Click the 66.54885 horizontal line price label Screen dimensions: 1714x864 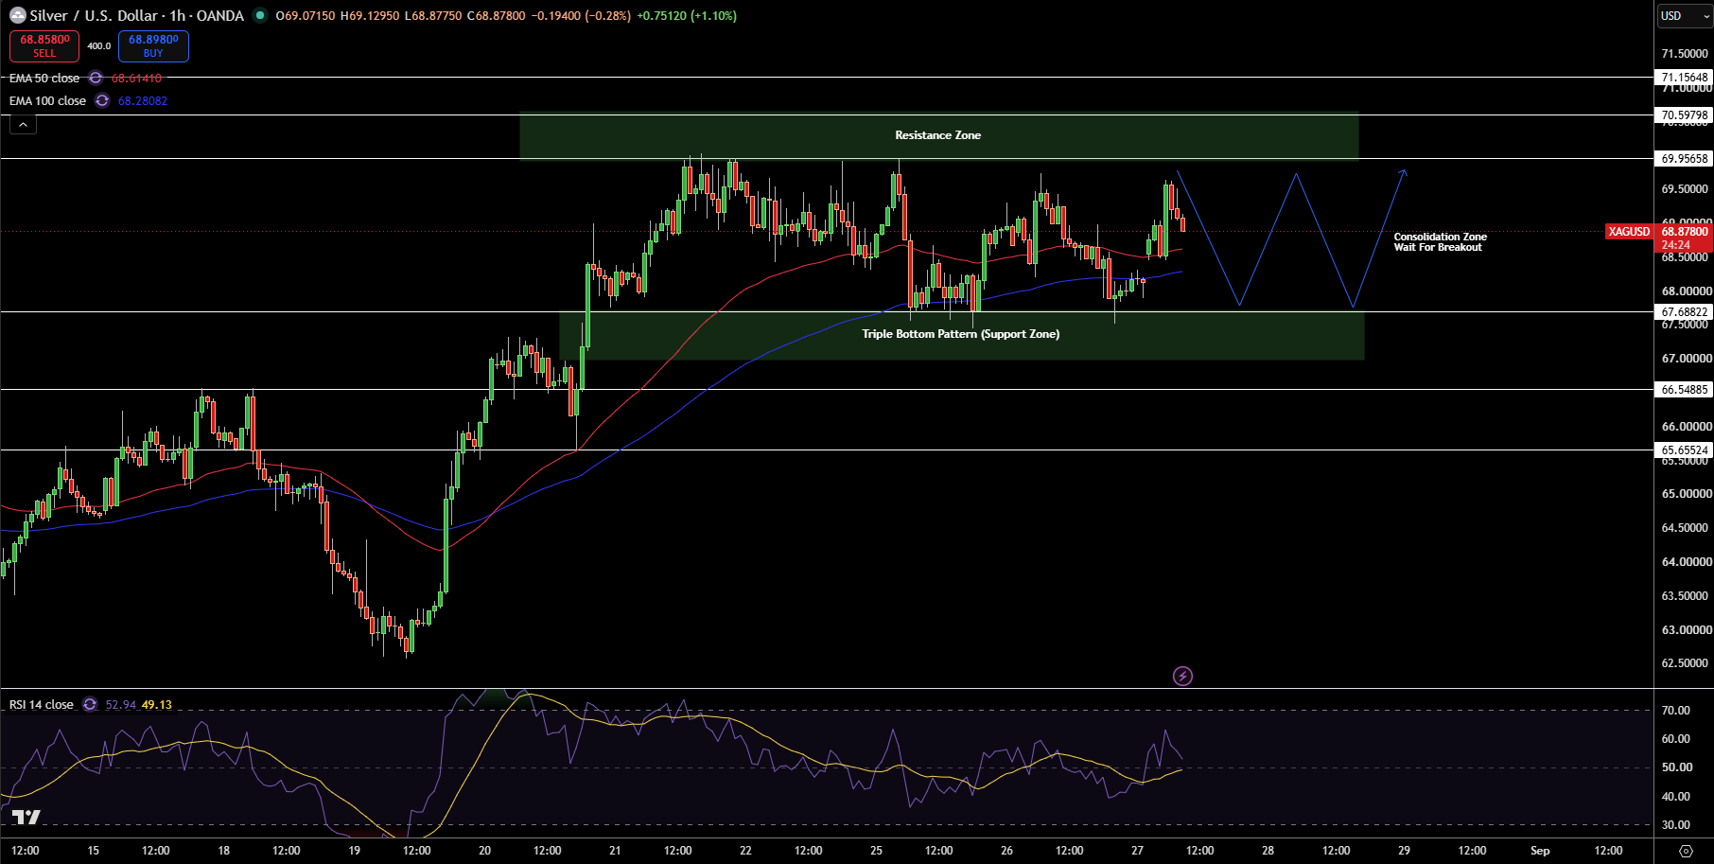tap(1685, 390)
